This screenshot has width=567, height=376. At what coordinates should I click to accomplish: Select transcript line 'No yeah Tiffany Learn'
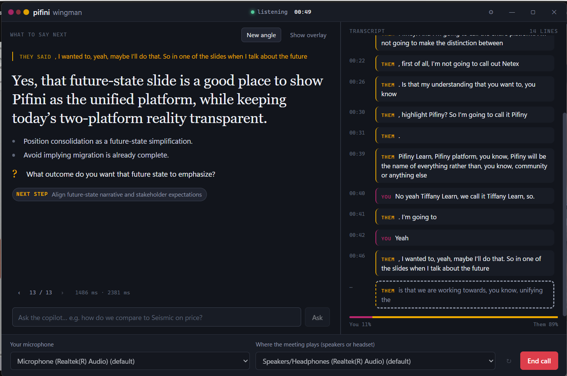click(x=465, y=196)
